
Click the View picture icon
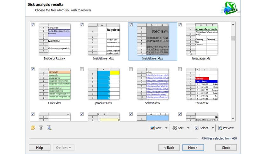coord(152,128)
